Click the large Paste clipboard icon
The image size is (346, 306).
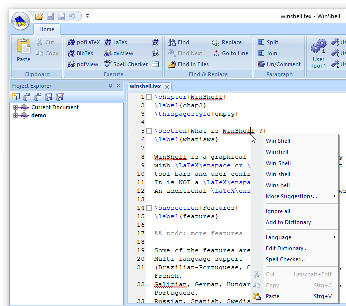[x=23, y=47]
